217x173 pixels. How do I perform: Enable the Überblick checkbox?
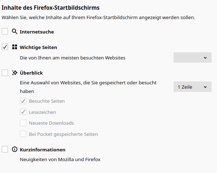pos(5,73)
